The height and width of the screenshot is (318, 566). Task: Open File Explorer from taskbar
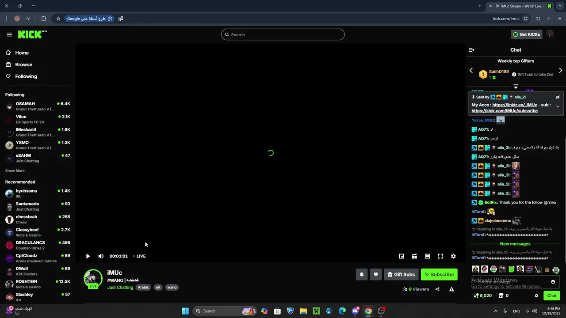click(303, 311)
